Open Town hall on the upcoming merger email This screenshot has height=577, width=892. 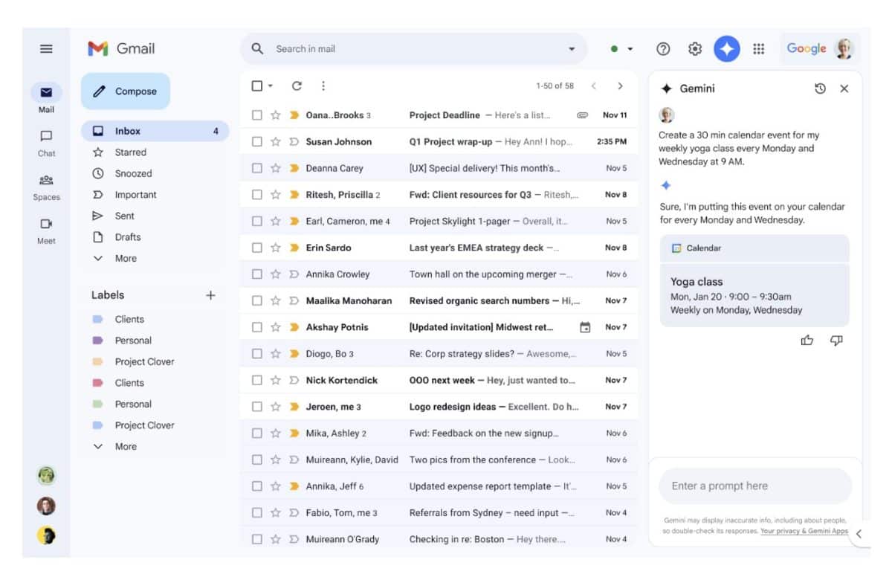click(439, 274)
